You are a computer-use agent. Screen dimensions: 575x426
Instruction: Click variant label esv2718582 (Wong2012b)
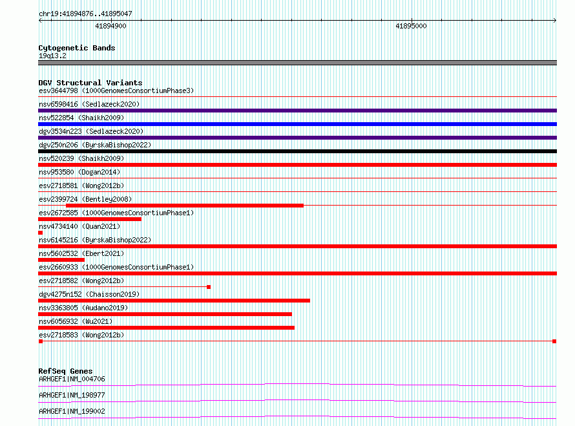coord(81,281)
